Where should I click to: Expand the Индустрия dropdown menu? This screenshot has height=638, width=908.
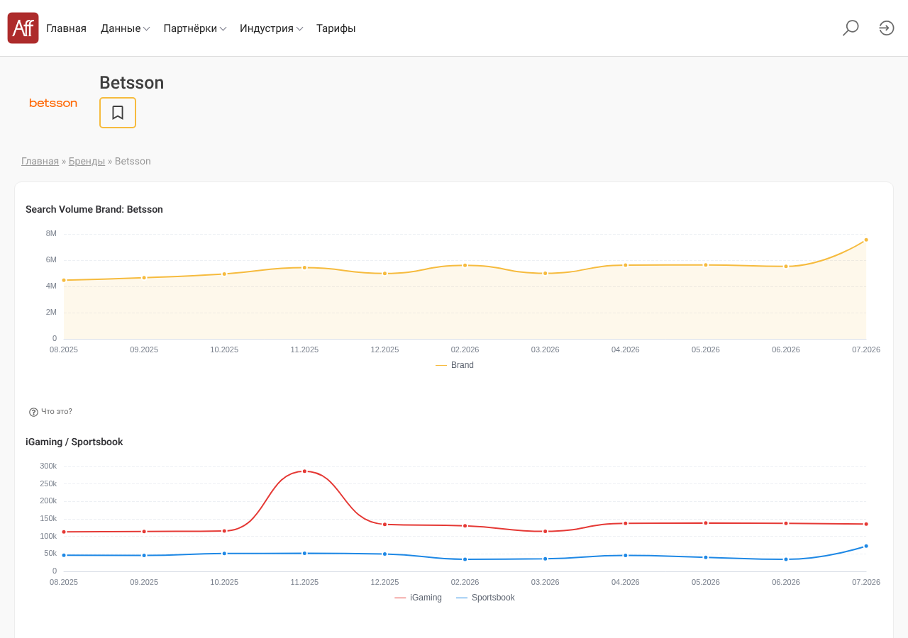272,28
